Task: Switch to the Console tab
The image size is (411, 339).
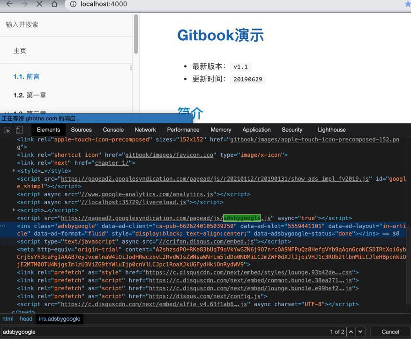Action: (x=113, y=130)
